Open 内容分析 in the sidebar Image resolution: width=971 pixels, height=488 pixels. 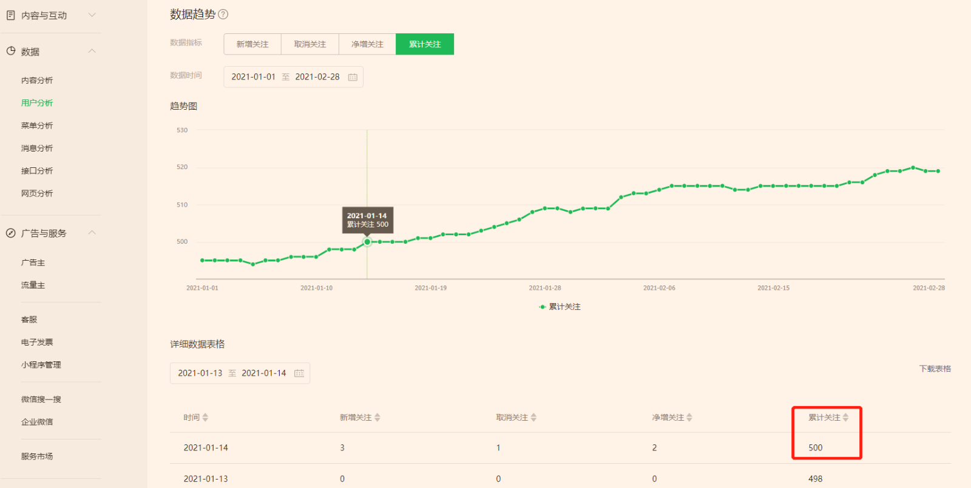(37, 81)
